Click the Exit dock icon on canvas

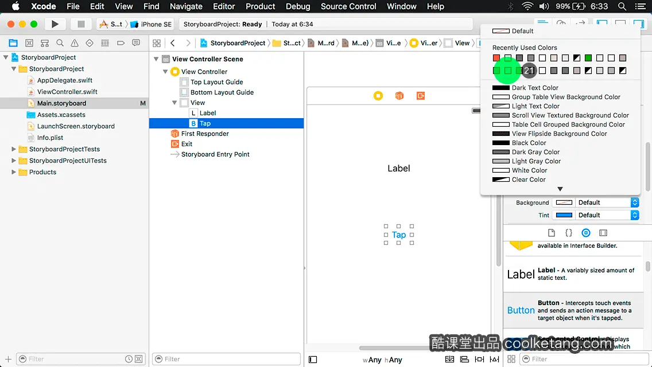pyautogui.click(x=421, y=96)
